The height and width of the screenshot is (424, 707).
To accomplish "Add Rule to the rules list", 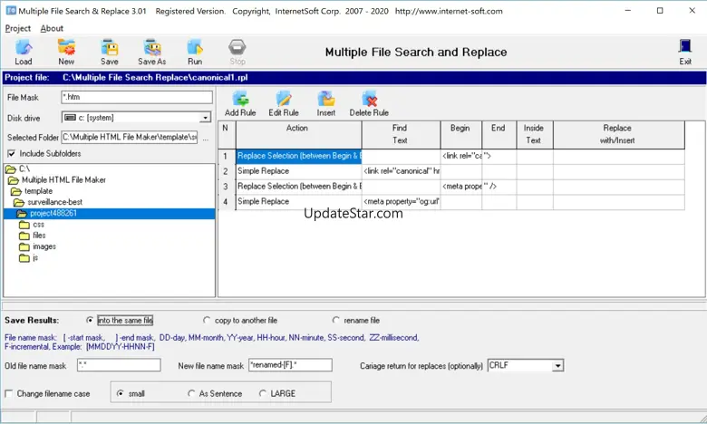I will pyautogui.click(x=240, y=103).
